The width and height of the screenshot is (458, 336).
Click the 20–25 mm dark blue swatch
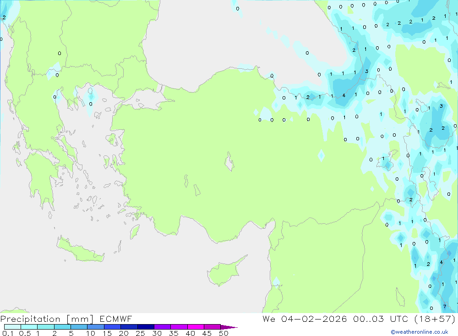[x=129, y=327]
